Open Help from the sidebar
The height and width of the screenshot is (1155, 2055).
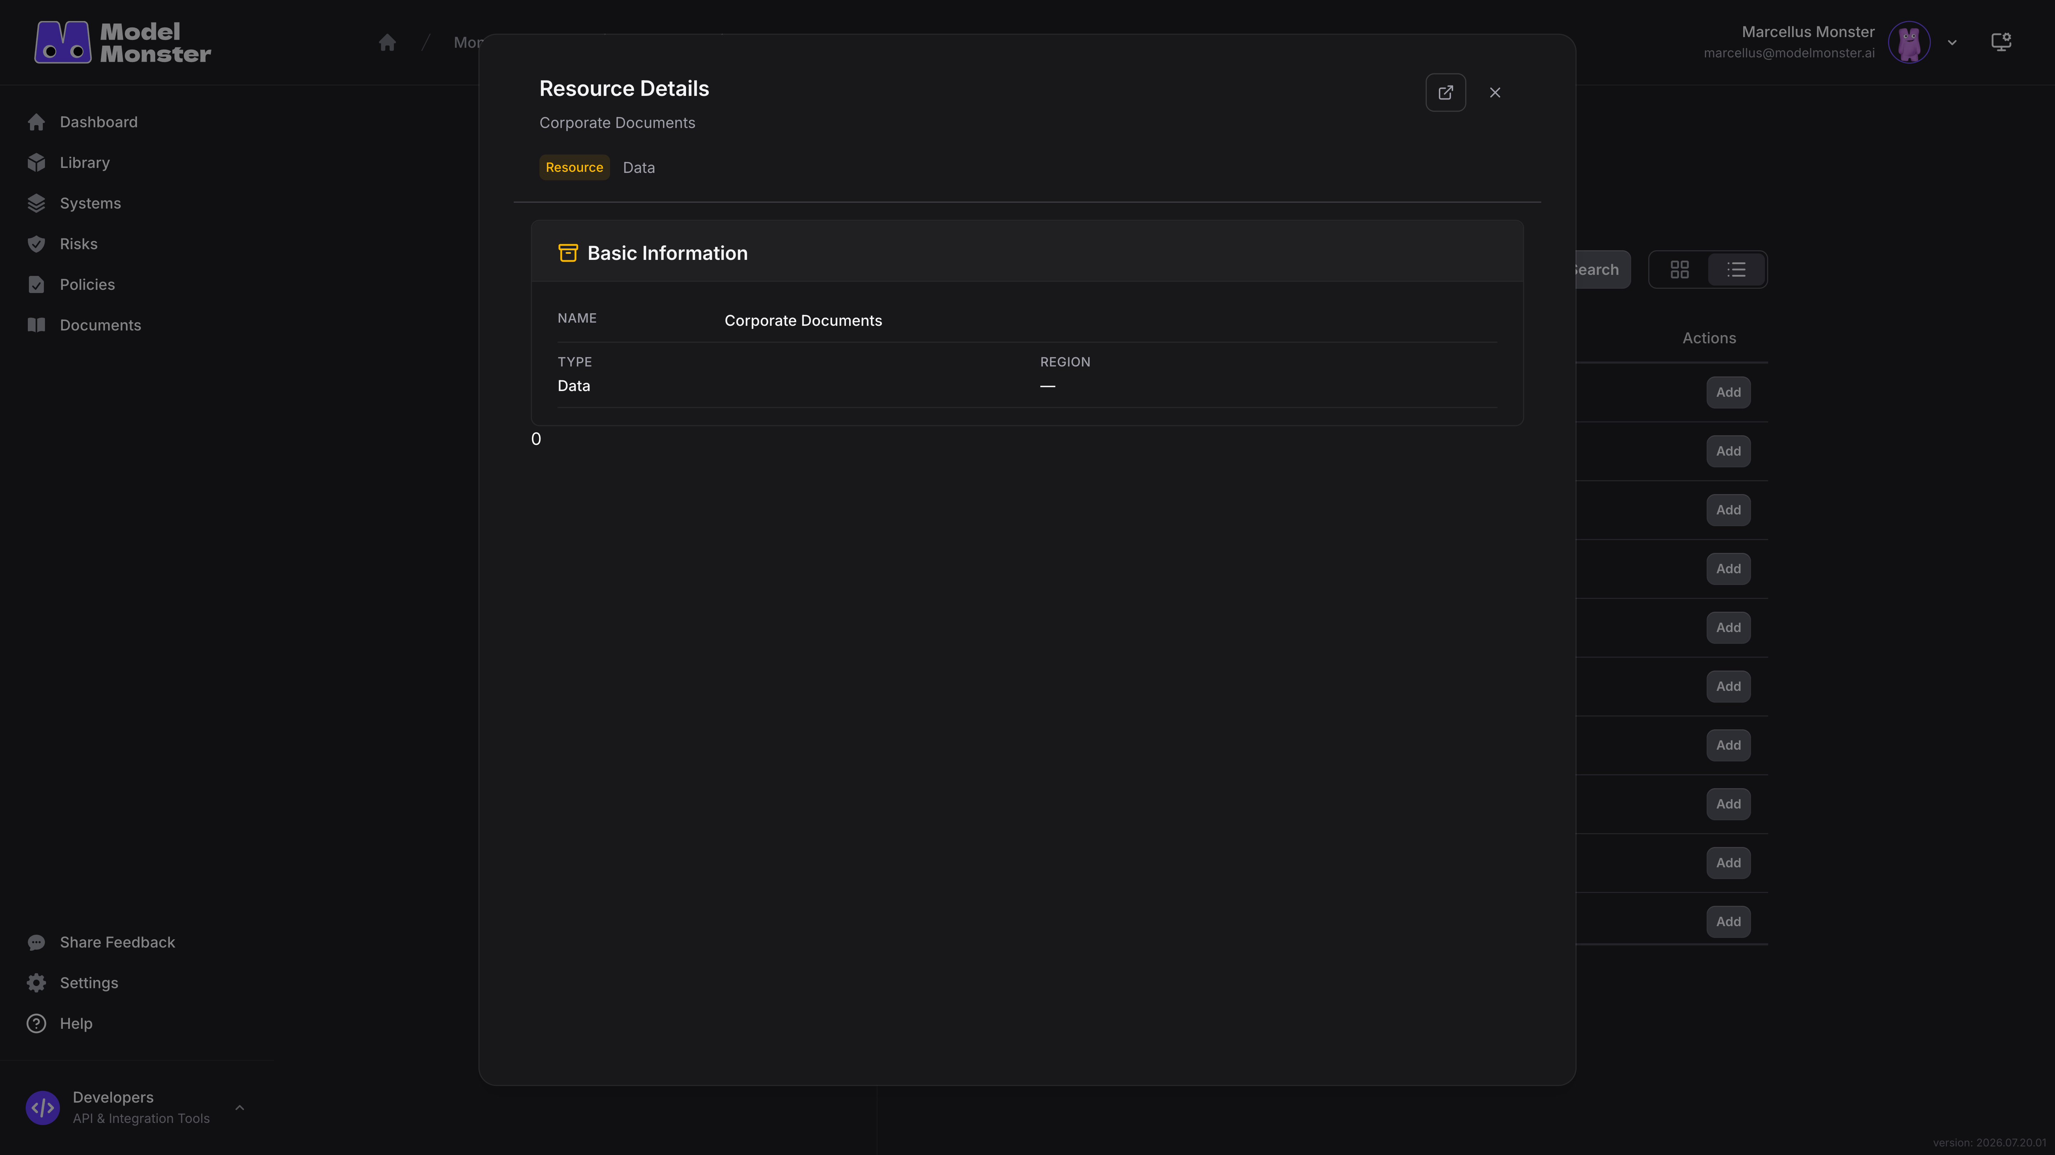[x=76, y=1023]
